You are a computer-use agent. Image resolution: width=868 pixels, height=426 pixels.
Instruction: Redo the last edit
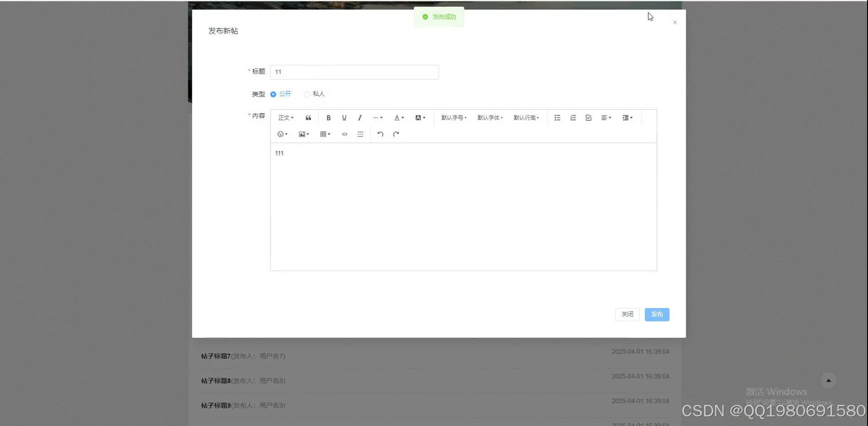(396, 134)
